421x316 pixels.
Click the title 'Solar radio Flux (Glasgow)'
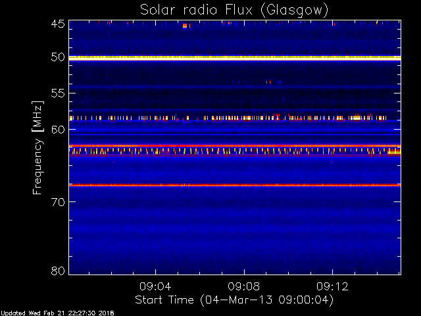click(234, 11)
